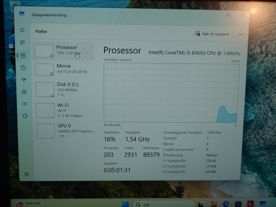Click the Oppetid 0:05:01:31 value
276x207 pixels.
[x=117, y=170]
